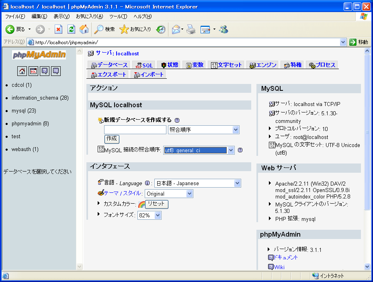
Task: Expand the font size 82% dropdown
Action: coord(149,215)
